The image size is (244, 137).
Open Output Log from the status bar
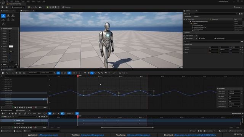(18, 131)
